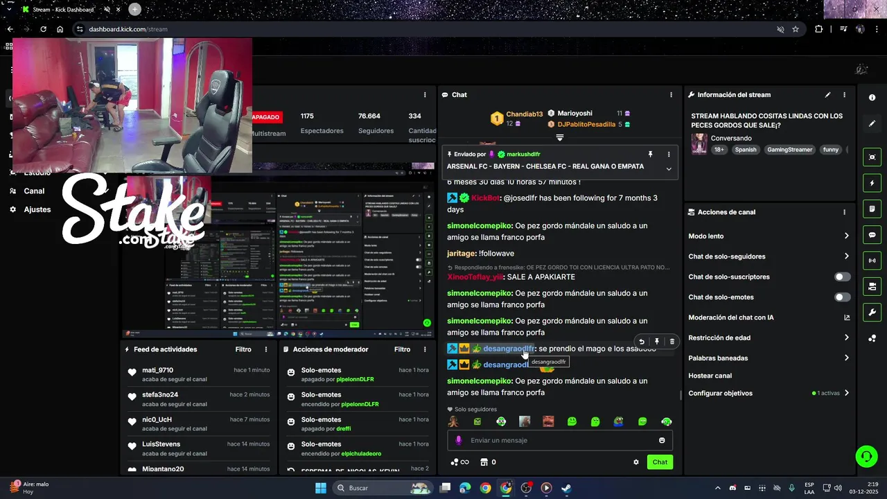Open three-dot menu of Acciones de moderador
The width and height of the screenshot is (887, 499).
425,349
